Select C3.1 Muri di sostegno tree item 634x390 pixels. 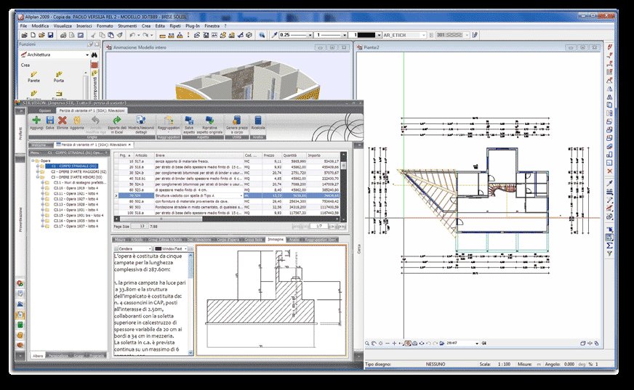(74, 182)
